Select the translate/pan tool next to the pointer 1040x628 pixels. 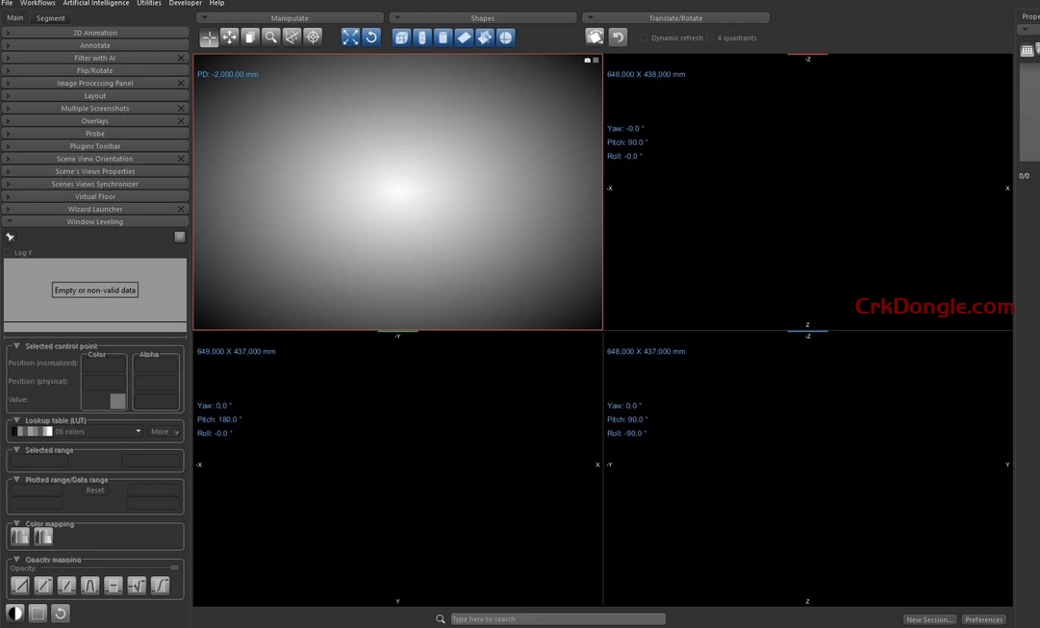point(230,37)
